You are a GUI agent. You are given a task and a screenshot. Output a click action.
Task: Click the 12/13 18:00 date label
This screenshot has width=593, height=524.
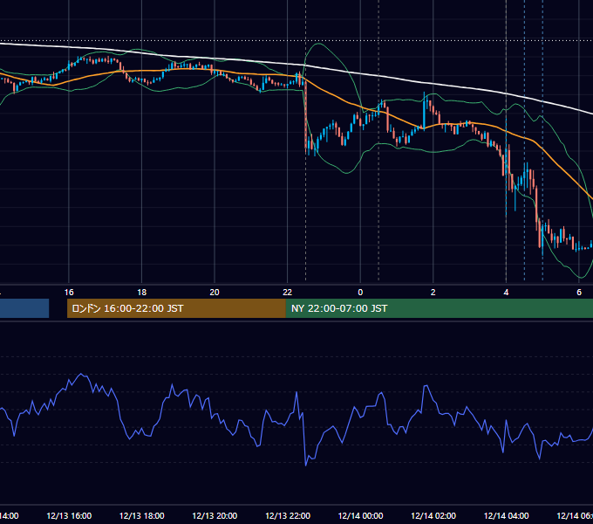pos(142,515)
